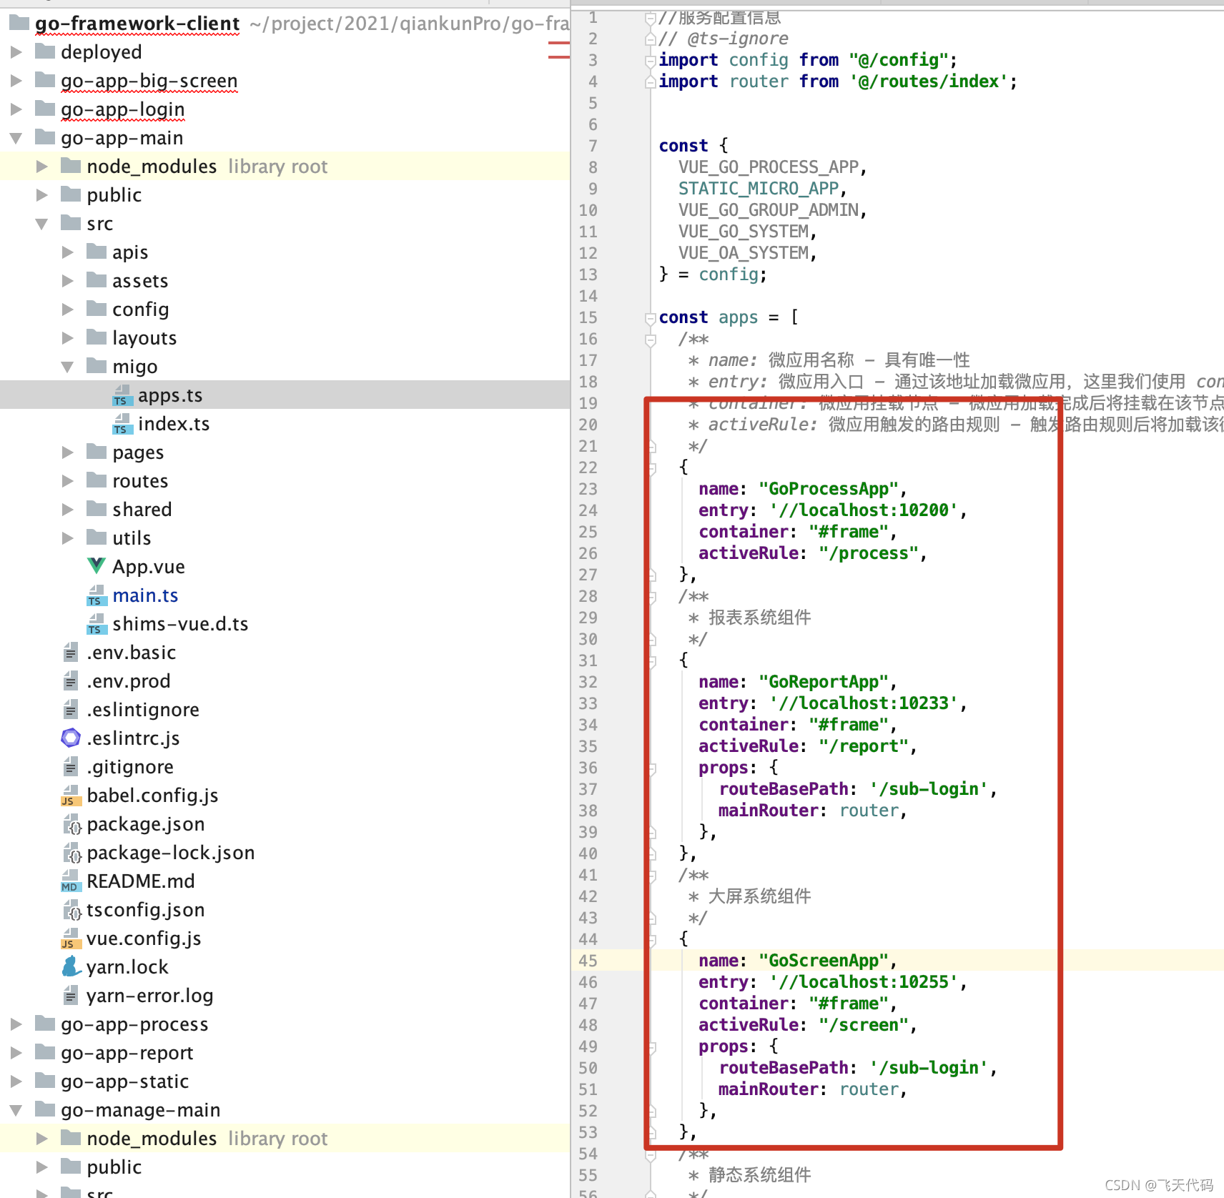The image size is (1224, 1198).
Task: Click the .env.basic file icon
Action: tap(71, 652)
